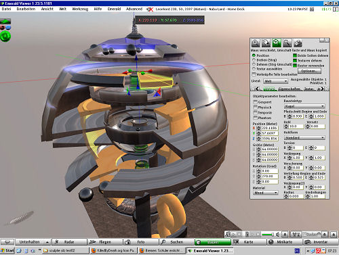339x255 pixels.
Task: Click the Hohl value field
Action: [296, 126]
